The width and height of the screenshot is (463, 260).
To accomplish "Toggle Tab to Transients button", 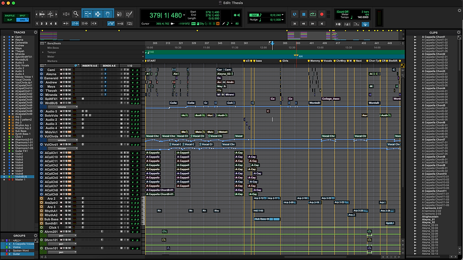I will point(66,23).
